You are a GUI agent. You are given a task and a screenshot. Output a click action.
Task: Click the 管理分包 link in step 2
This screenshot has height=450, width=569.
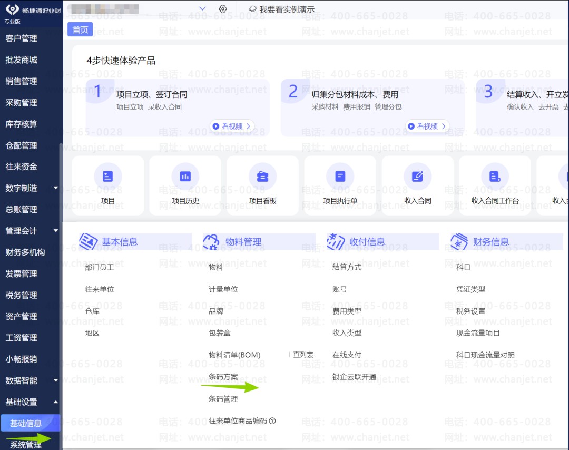(388, 106)
